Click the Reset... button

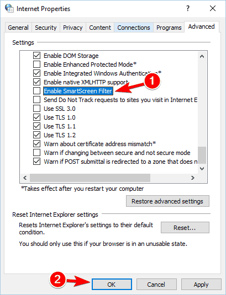185,228
